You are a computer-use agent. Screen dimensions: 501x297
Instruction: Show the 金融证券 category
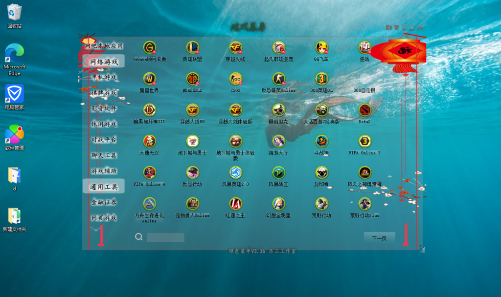(x=104, y=202)
